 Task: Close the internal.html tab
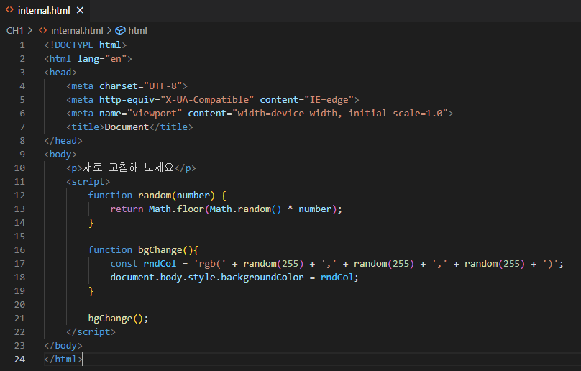click(80, 10)
